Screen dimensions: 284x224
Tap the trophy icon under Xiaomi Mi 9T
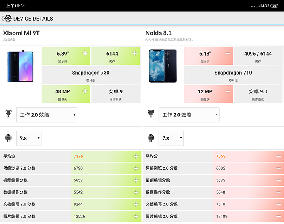9,114
